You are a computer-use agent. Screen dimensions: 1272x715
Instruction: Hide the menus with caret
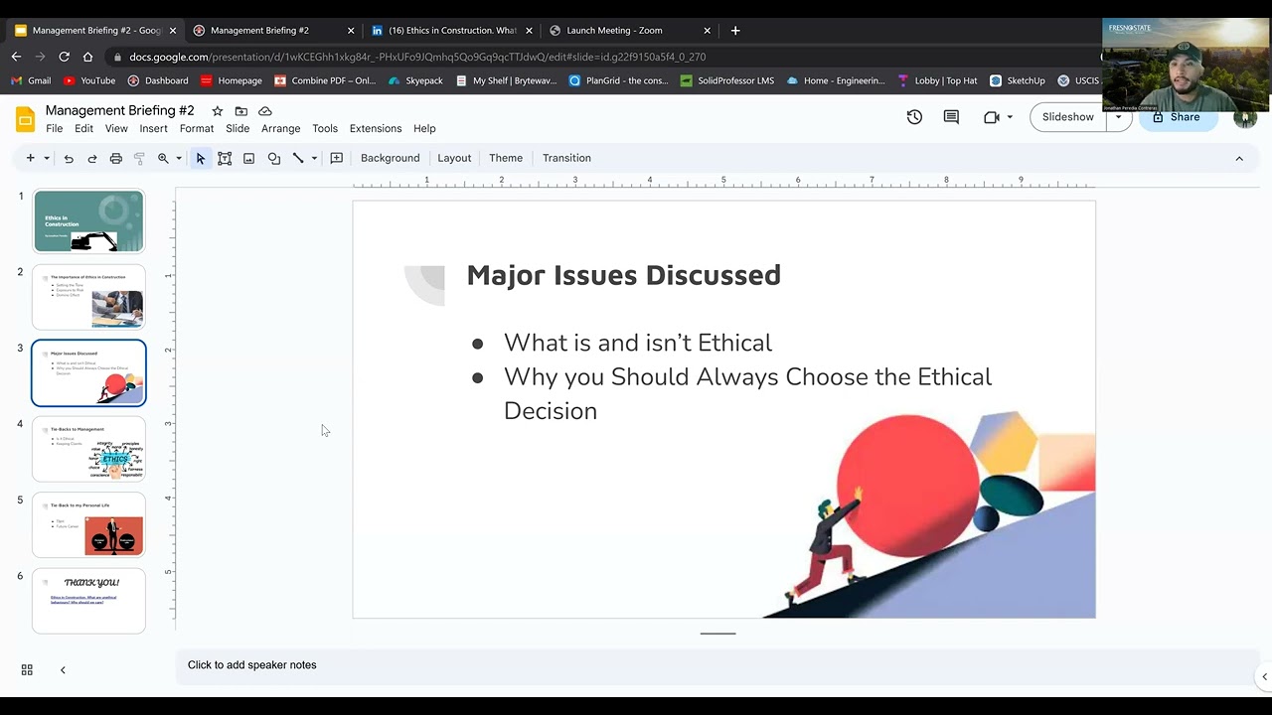(x=1239, y=158)
